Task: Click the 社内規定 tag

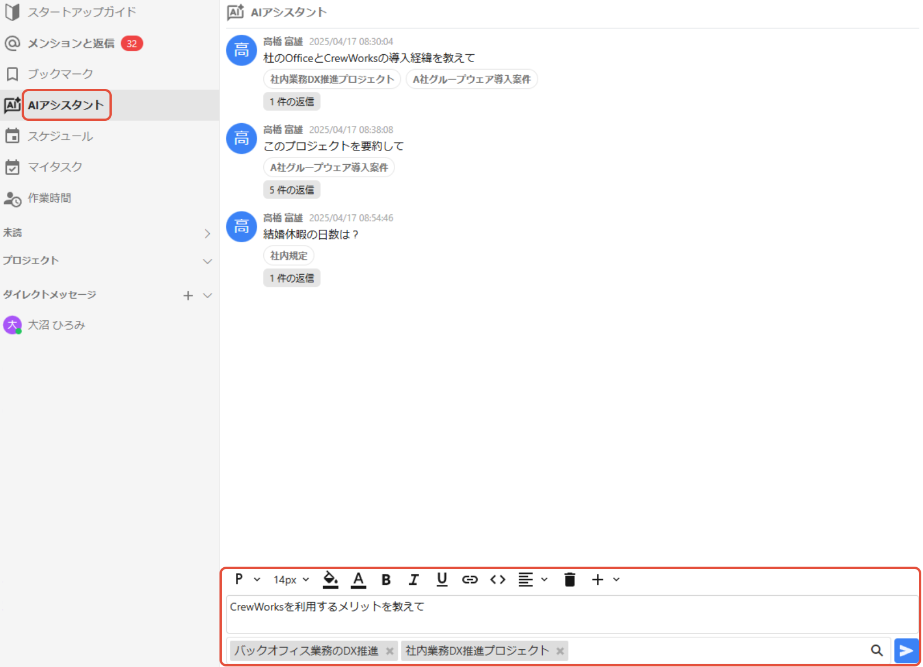Action: [x=288, y=255]
